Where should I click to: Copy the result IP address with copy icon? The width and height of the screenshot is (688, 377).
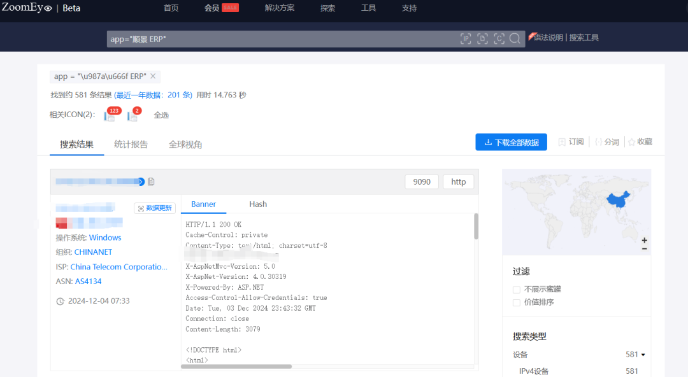pos(151,181)
